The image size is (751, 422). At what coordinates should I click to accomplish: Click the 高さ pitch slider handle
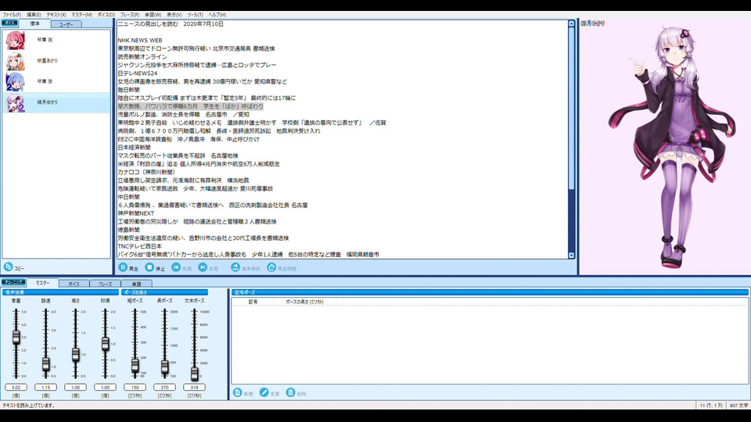pos(75,355)
